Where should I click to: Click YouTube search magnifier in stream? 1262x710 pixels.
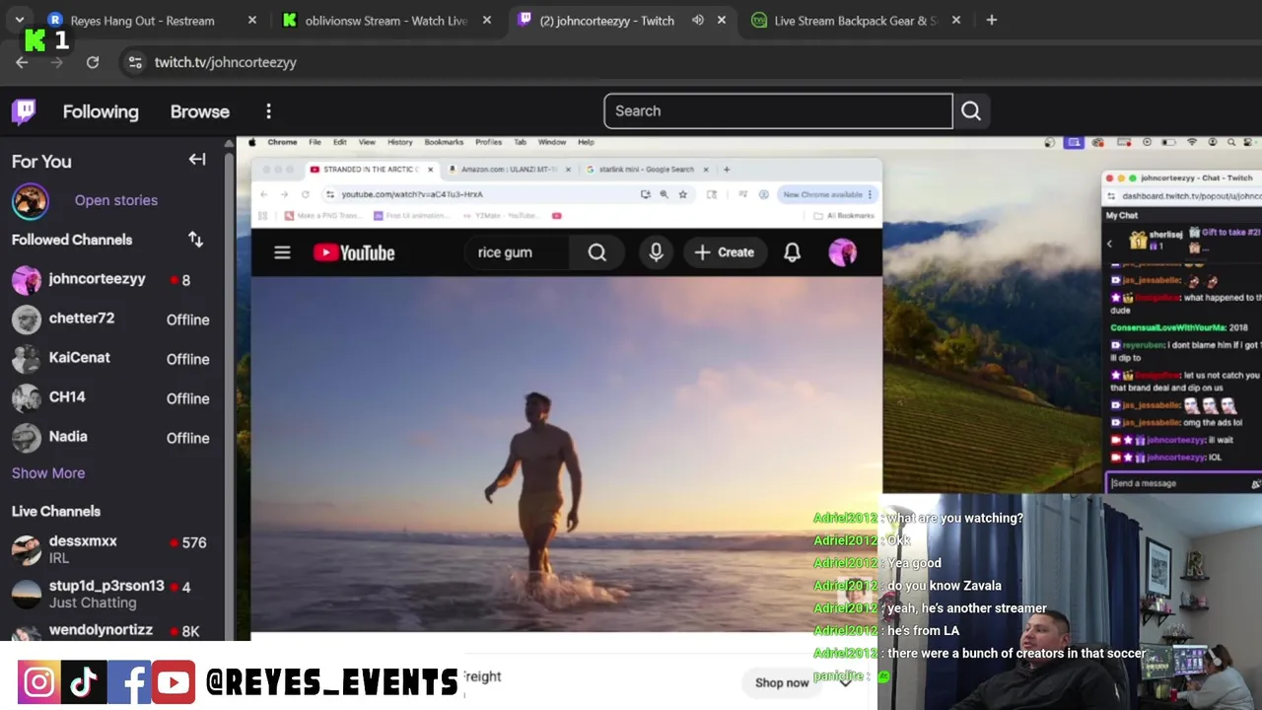597,252
